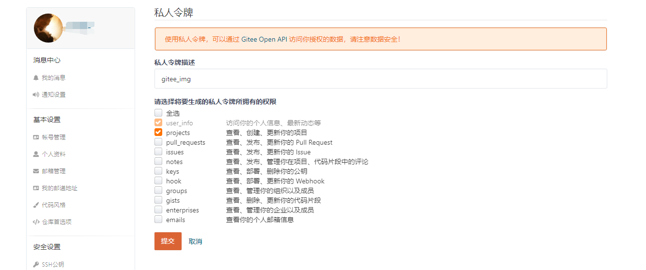646x270 pixels.
Task: Open 仓库首选项 settings
Action: tap(57, 222)
